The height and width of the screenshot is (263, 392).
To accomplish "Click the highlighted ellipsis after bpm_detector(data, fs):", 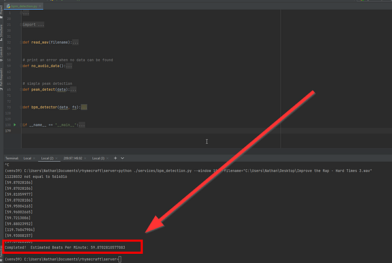I will [84, 107].
